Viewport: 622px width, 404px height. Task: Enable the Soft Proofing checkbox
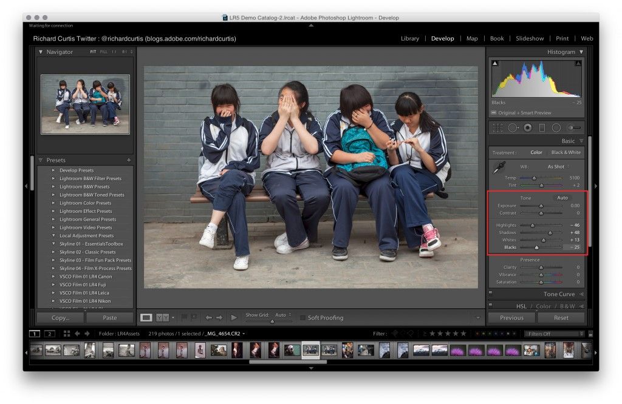coord(303,318)
